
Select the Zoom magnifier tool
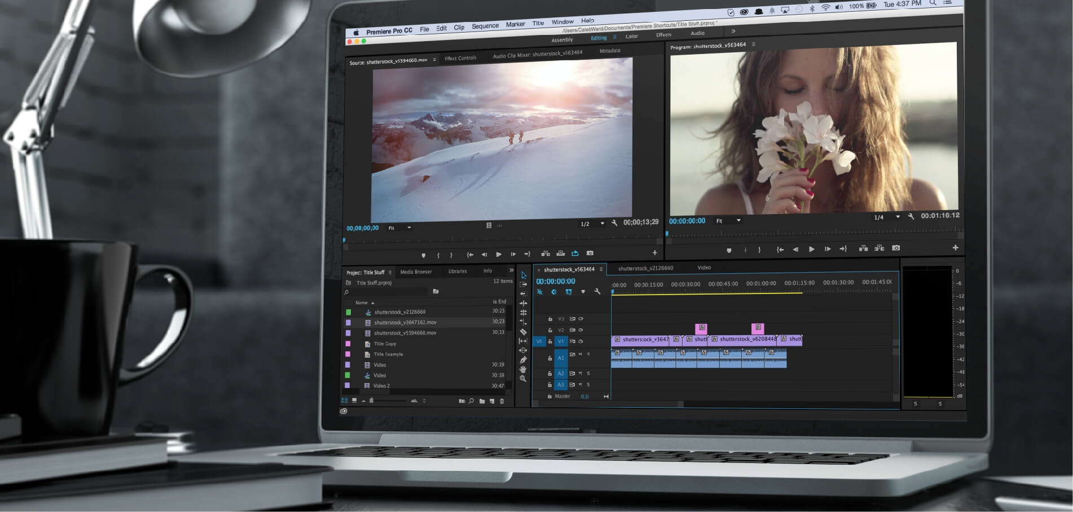point(524,379)
